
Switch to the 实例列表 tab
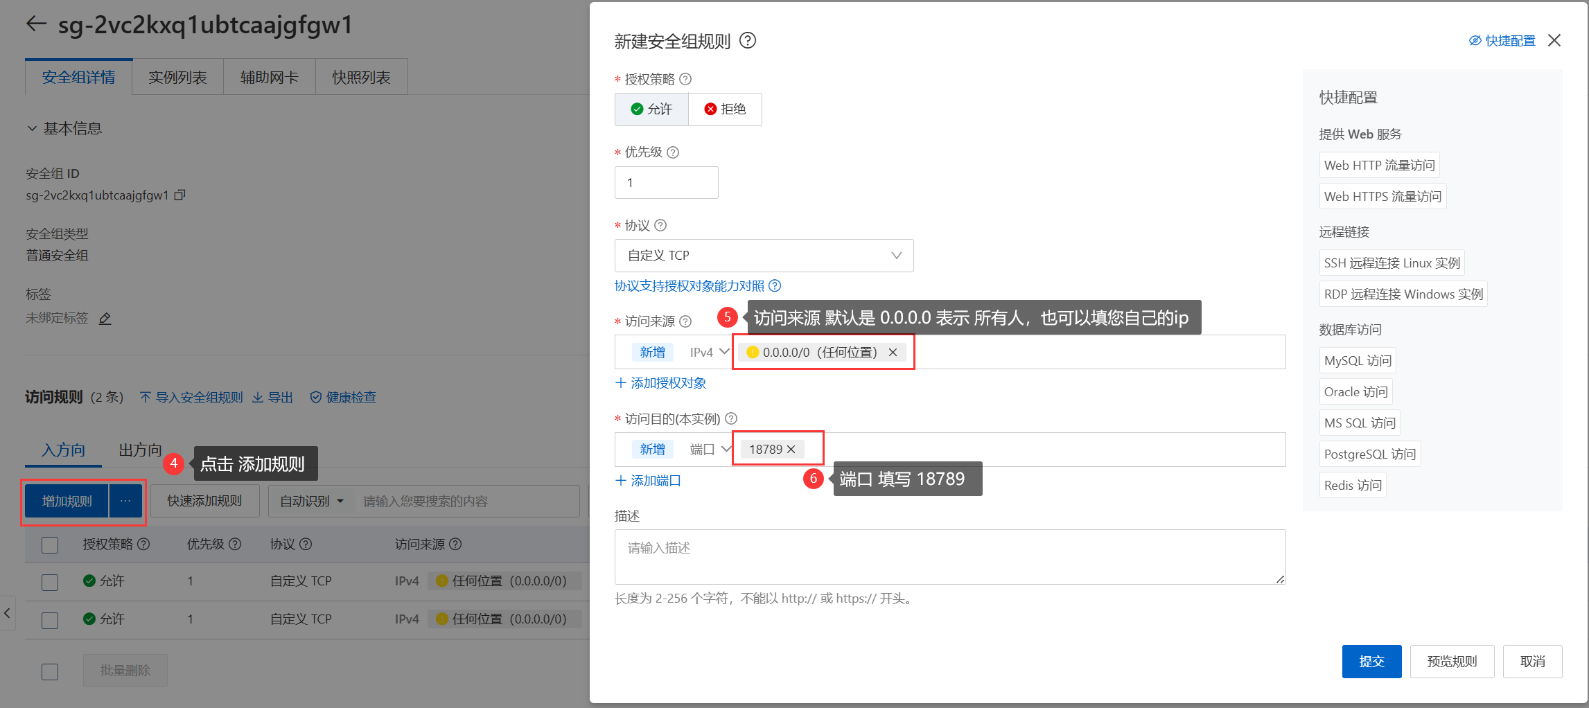coord(177,78)
